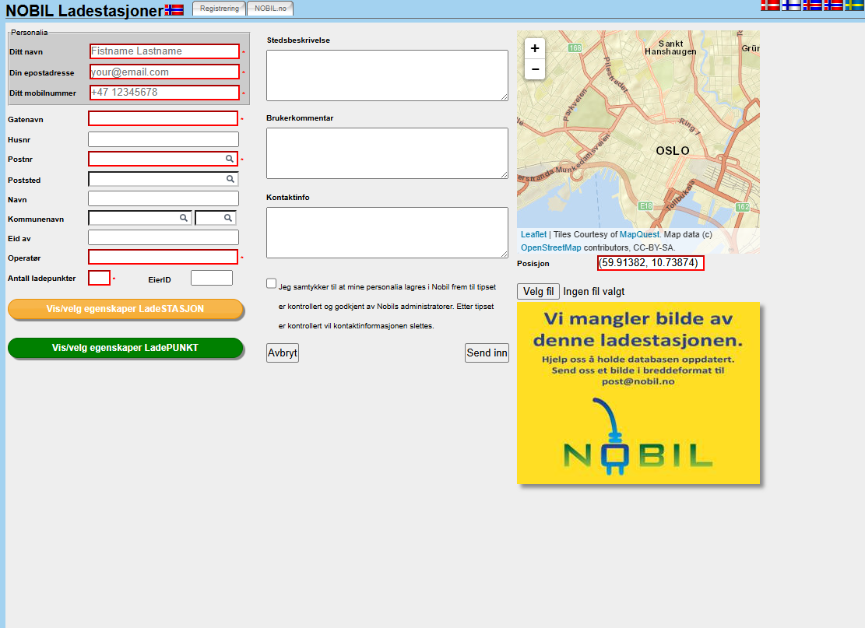This screenshot has height=628, width=865.
Task: Pick the Swedish flag language icon
Action: (854, 5)
